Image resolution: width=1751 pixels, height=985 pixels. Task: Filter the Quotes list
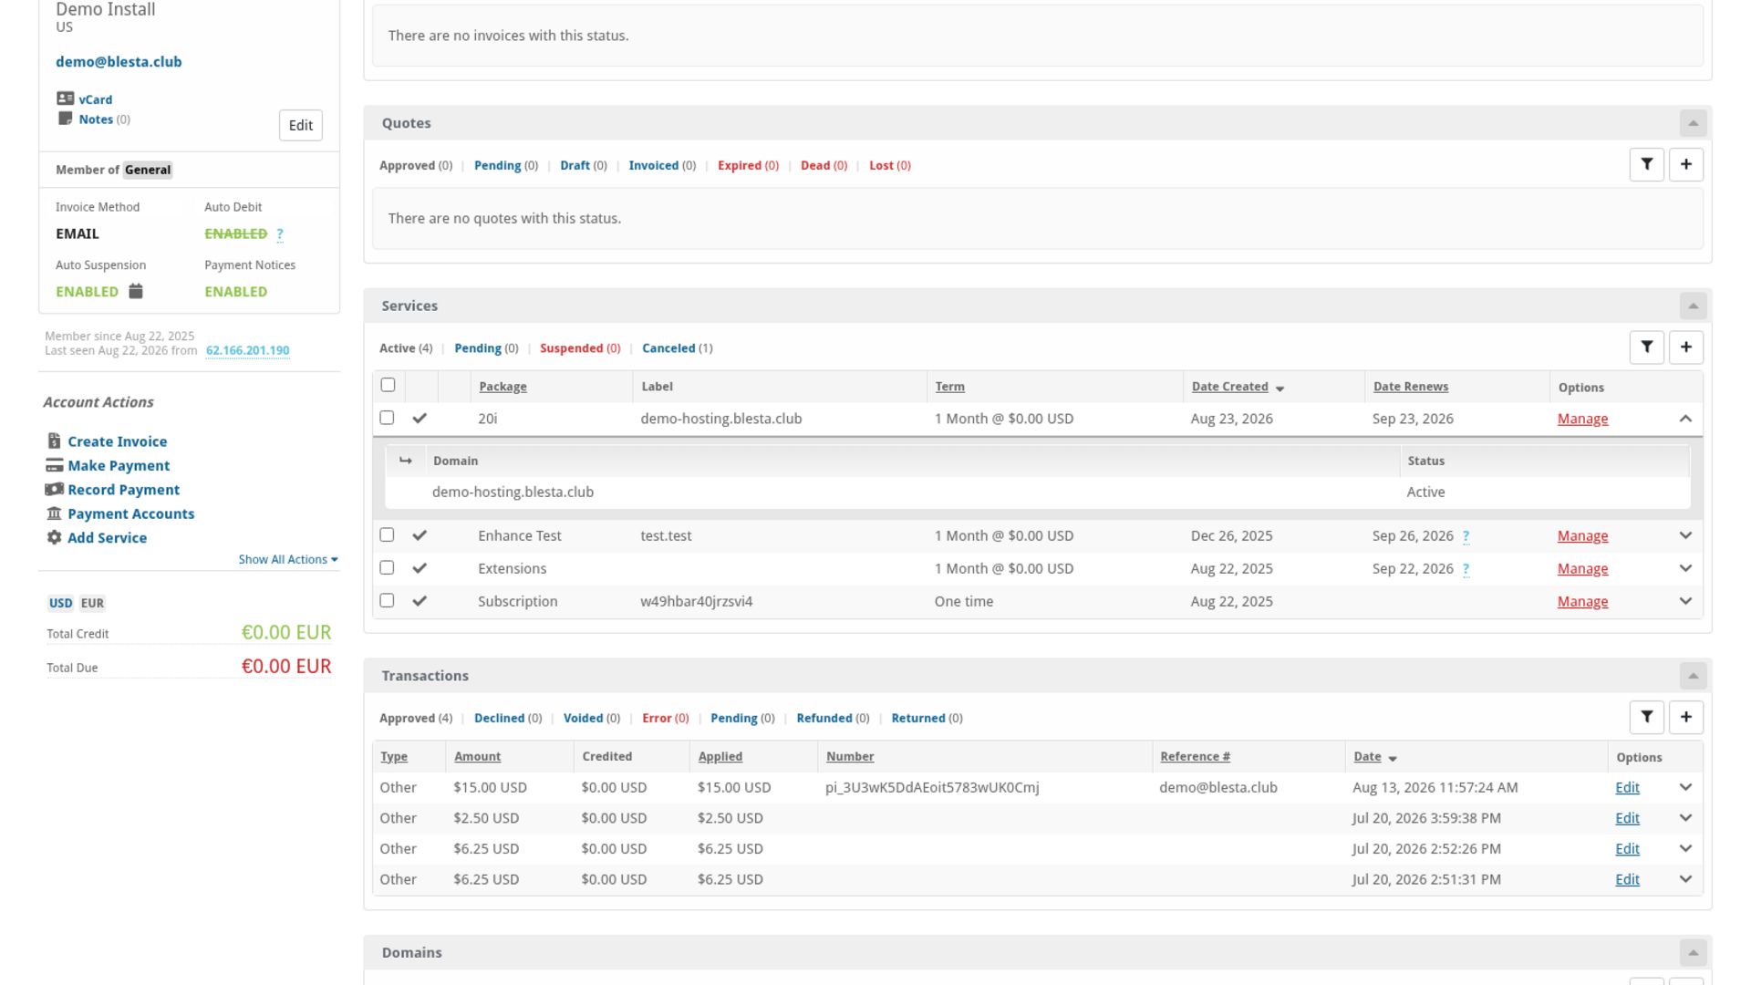click(x=1646, y=165)
